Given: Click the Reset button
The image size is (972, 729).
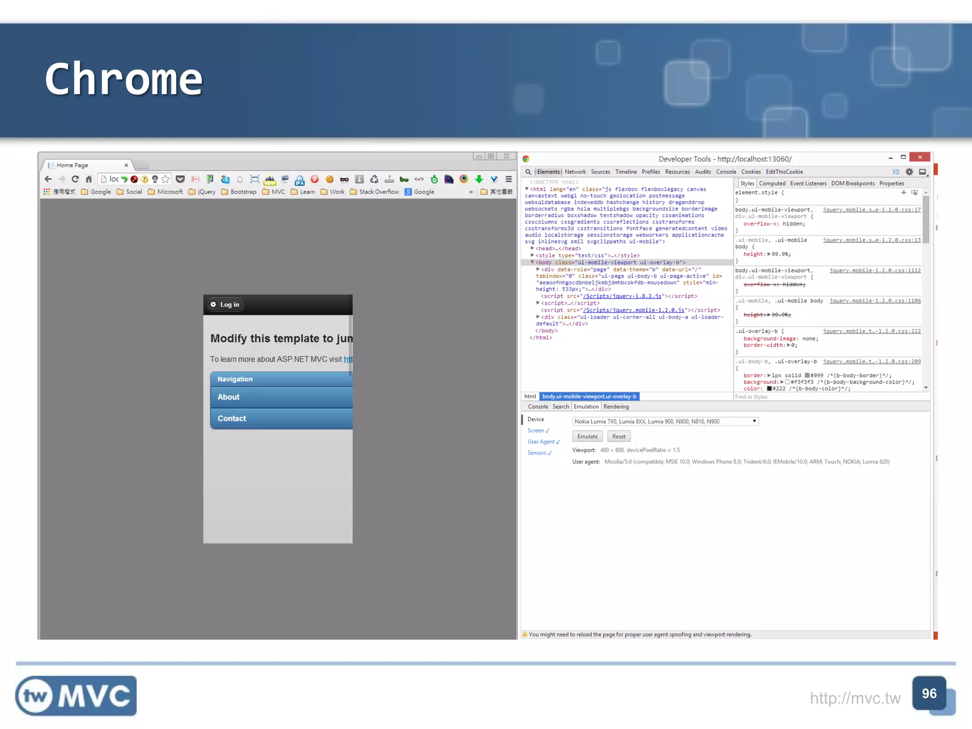Looking at the screenshot, I should tap(619, 437).
